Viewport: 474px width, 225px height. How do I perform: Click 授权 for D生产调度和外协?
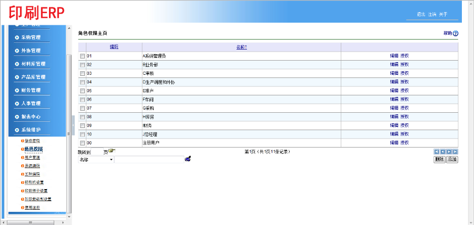tap(405, 82)
